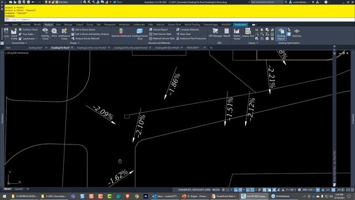Open QTO Manager
Image resolution: width=355 pixels, height=200 pixels.
coord(215,33)
